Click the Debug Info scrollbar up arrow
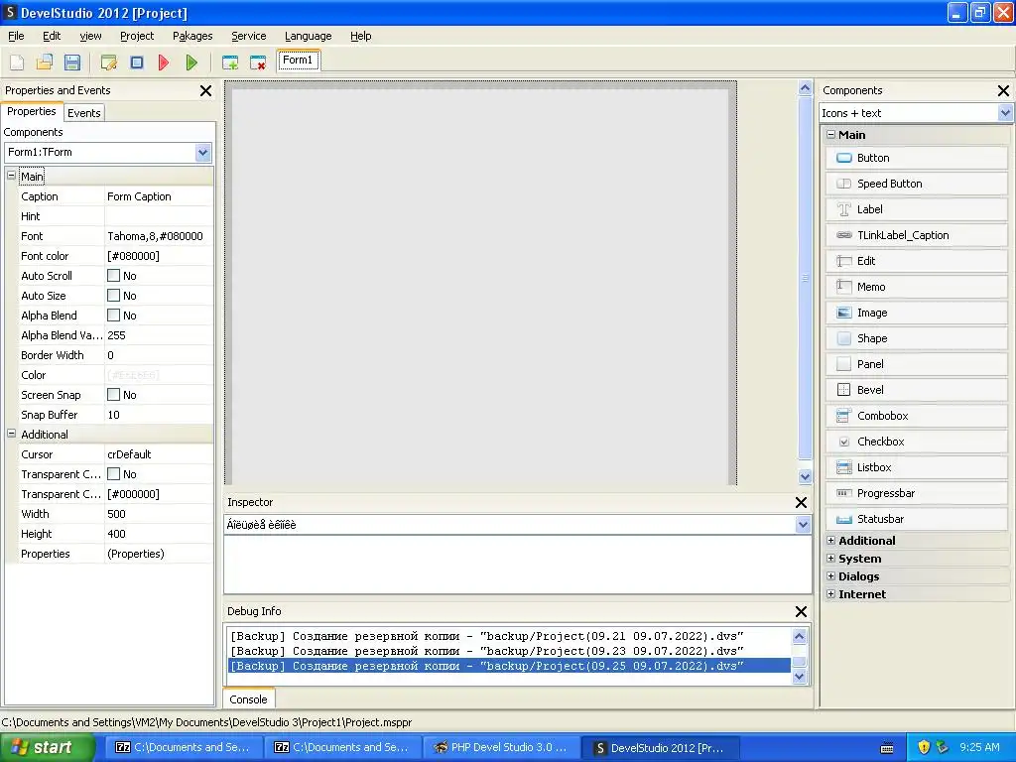The image size is (1016, 762). pos(799,636)
